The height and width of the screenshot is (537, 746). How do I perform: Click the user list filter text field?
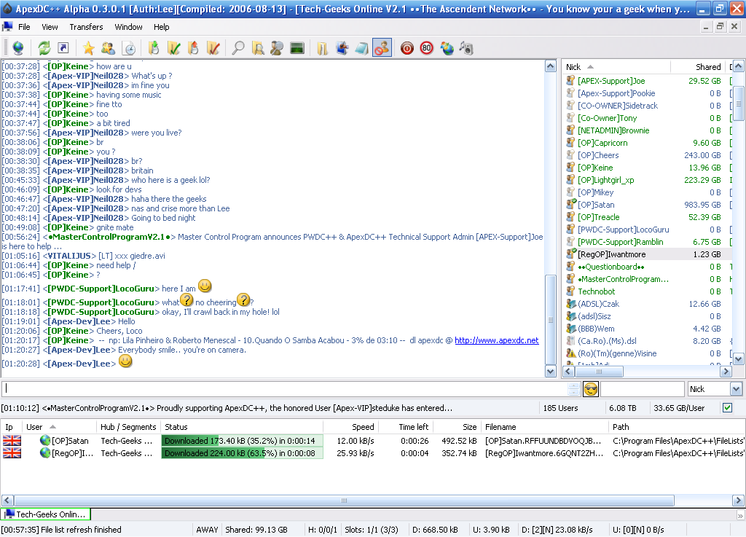(643, 389)
